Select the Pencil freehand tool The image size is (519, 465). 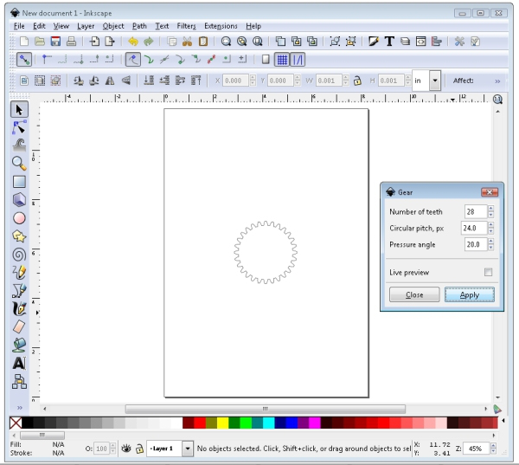tap(19, 273)
